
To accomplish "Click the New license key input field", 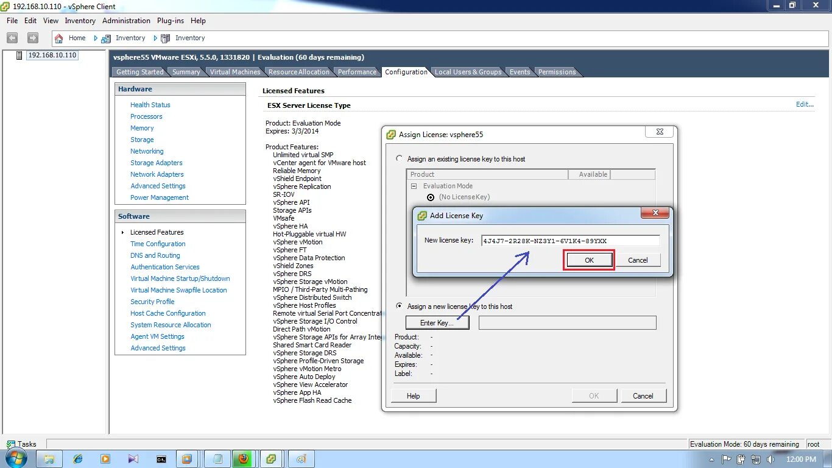I will (x=570, y=240).
